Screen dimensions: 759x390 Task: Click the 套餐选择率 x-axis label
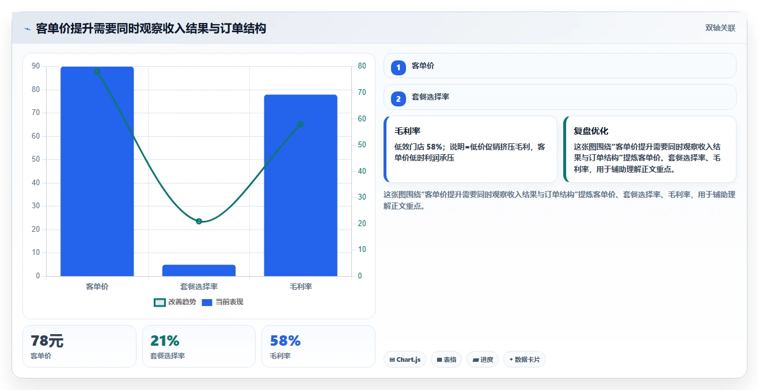199,286
